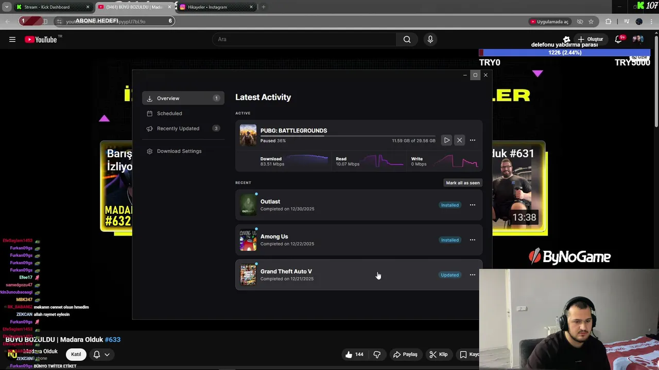Click the YouTube logo

pyautogui.click(x=41, y=40)
